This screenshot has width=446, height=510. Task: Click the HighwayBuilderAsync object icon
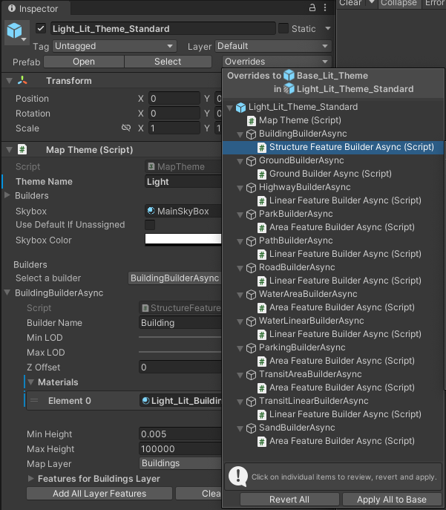251,187
